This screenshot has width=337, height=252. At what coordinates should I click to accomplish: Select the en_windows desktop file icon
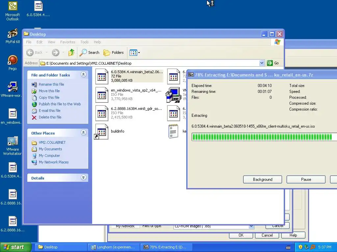coord(11,116)
